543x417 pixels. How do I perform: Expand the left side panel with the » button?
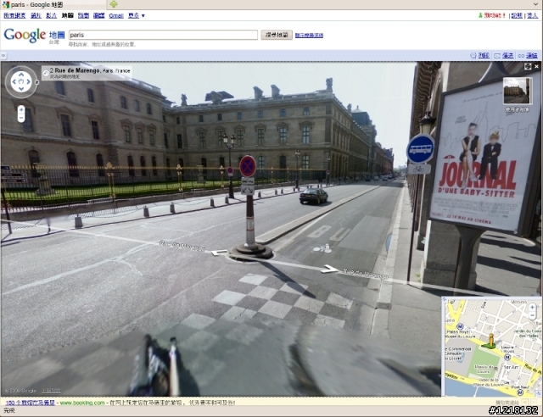pyautogui.click(x=3, y=56)
